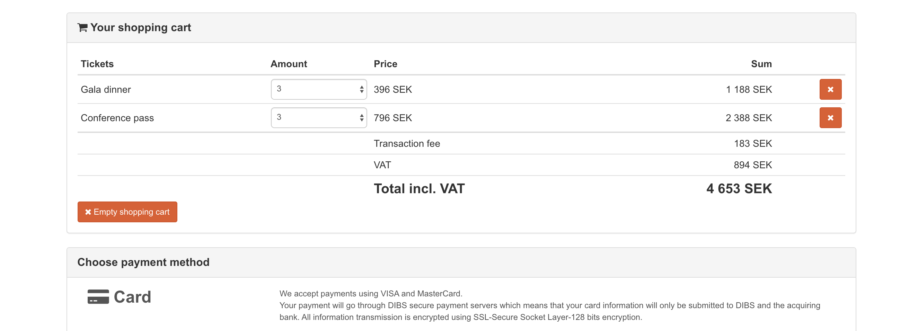The height and width of the screenshot is (331, 918).
Task: Remove Conference pass with its X button
Action: [830, 118]
